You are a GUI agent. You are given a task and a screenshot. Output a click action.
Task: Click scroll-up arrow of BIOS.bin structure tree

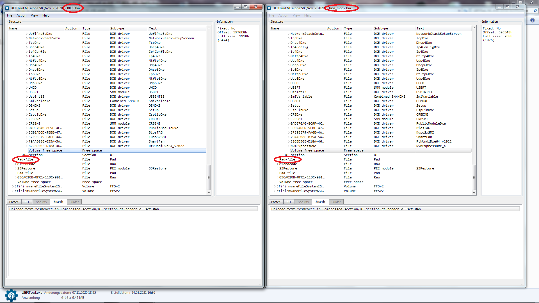209,28
